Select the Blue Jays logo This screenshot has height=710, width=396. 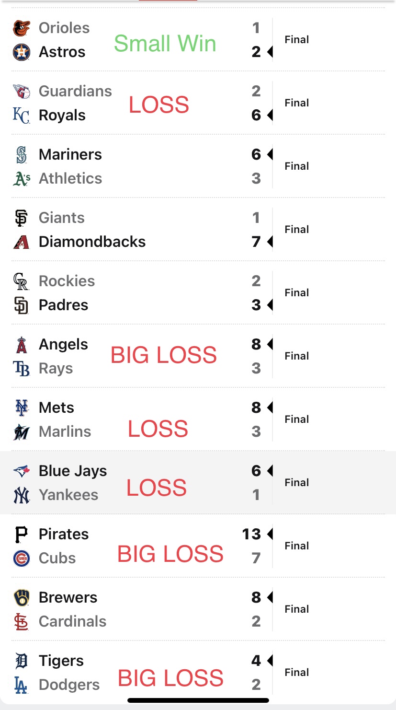(x=22, y=471)
